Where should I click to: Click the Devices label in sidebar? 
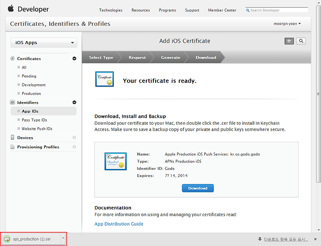coord(25,138)
